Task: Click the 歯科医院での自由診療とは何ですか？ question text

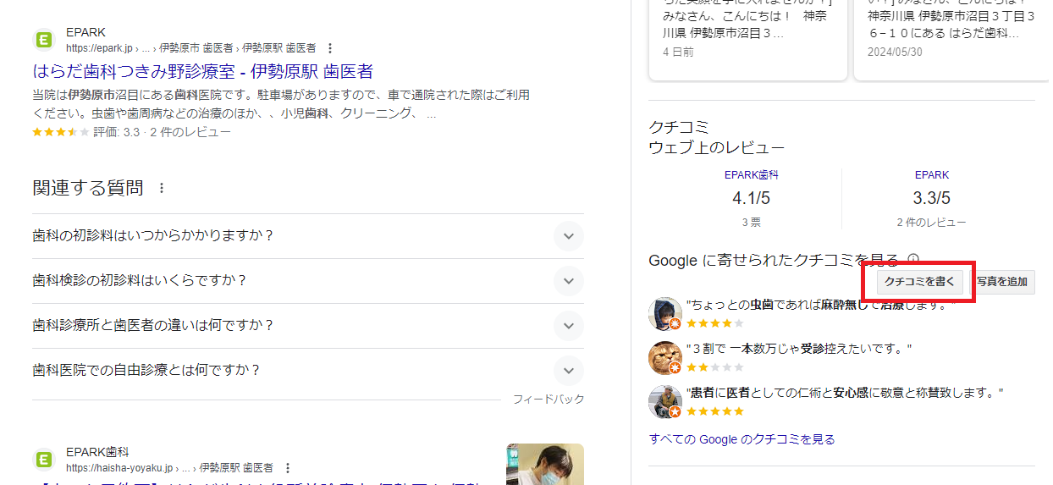Action: coord(146,371)
